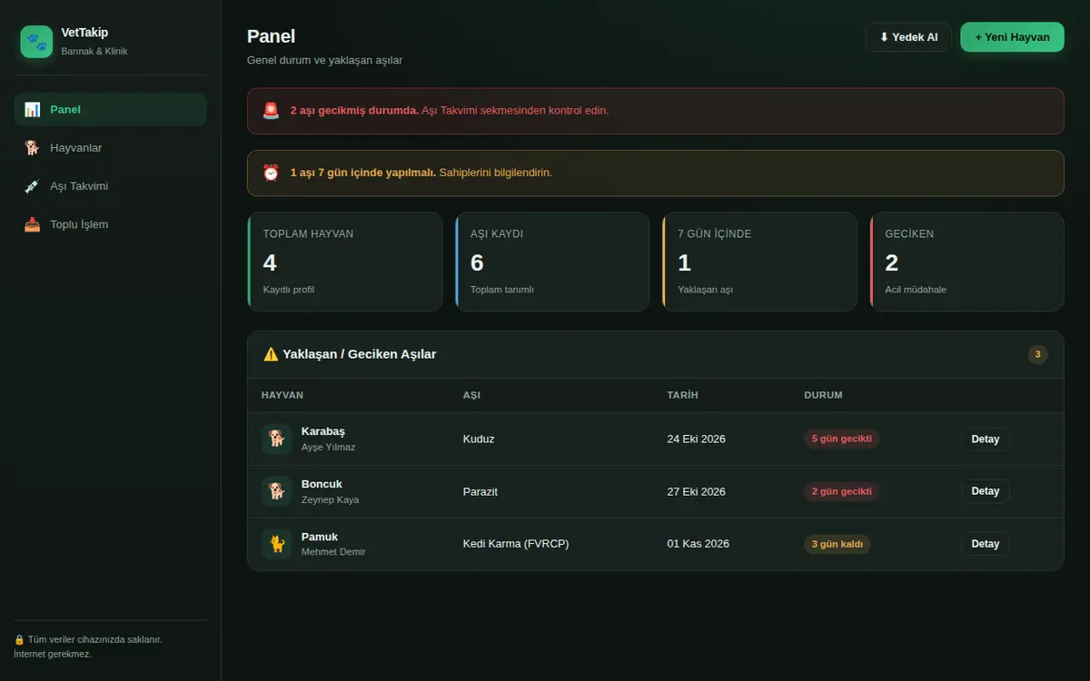Click the siren icon in the overdue alert
Image resolution: width=1090 pixels, height=681 pixels.
point(271,111)
